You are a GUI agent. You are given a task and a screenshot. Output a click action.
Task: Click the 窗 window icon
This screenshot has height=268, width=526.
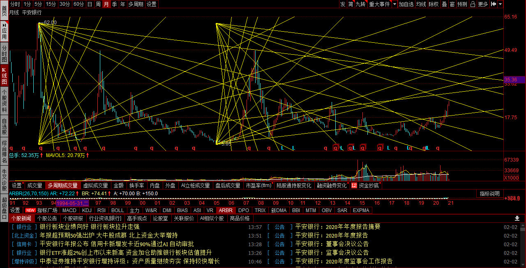click(x=452, y=4)
